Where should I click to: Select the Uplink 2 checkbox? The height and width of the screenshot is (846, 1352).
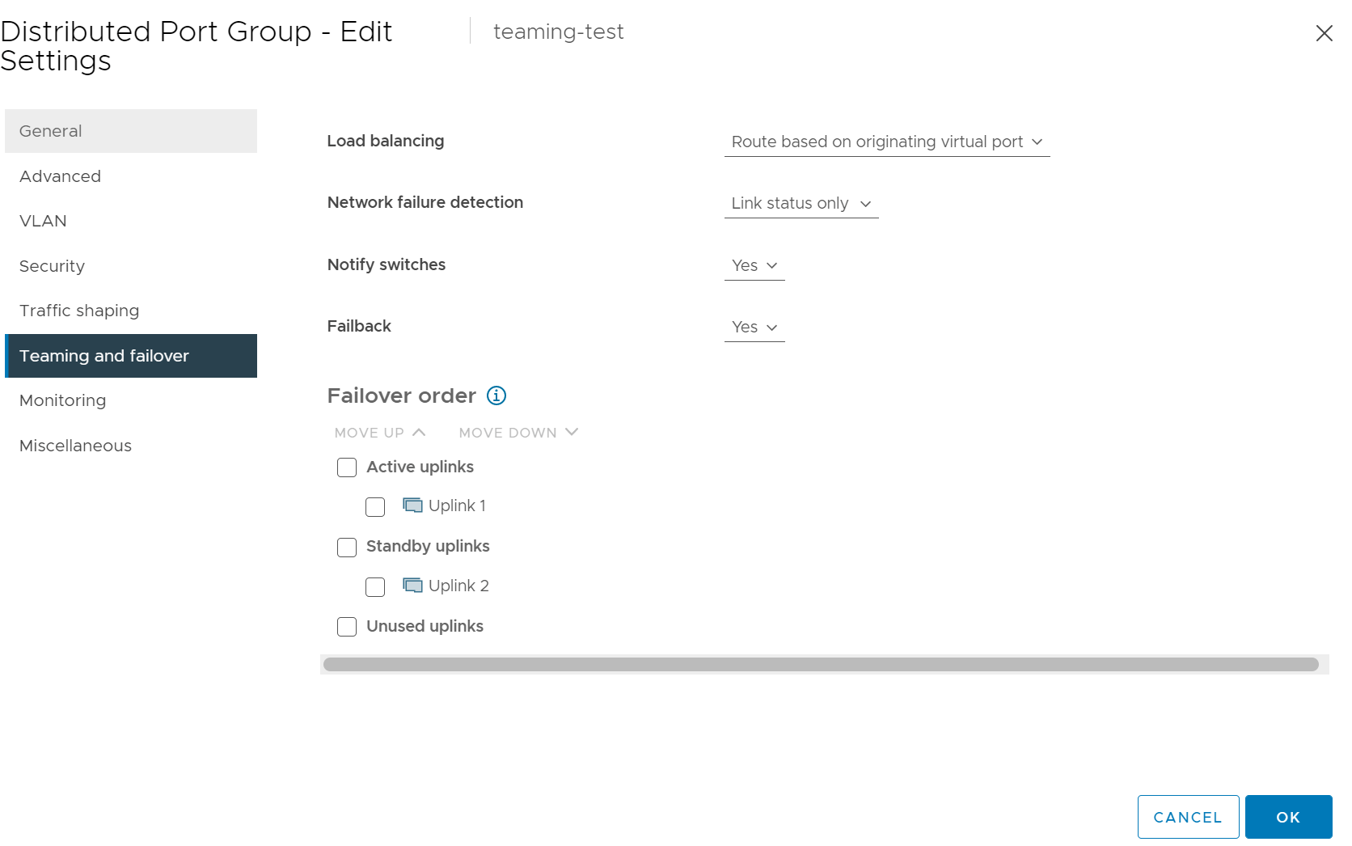pos(375,587)
